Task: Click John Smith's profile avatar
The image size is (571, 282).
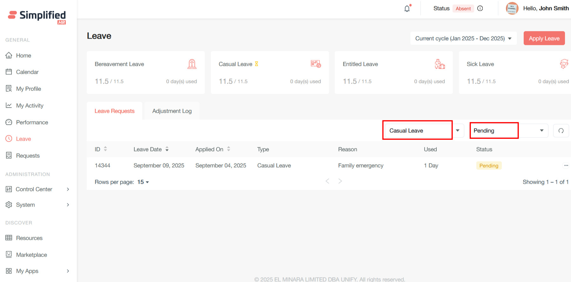Action: pyautogui.click(x=512, y=9)
